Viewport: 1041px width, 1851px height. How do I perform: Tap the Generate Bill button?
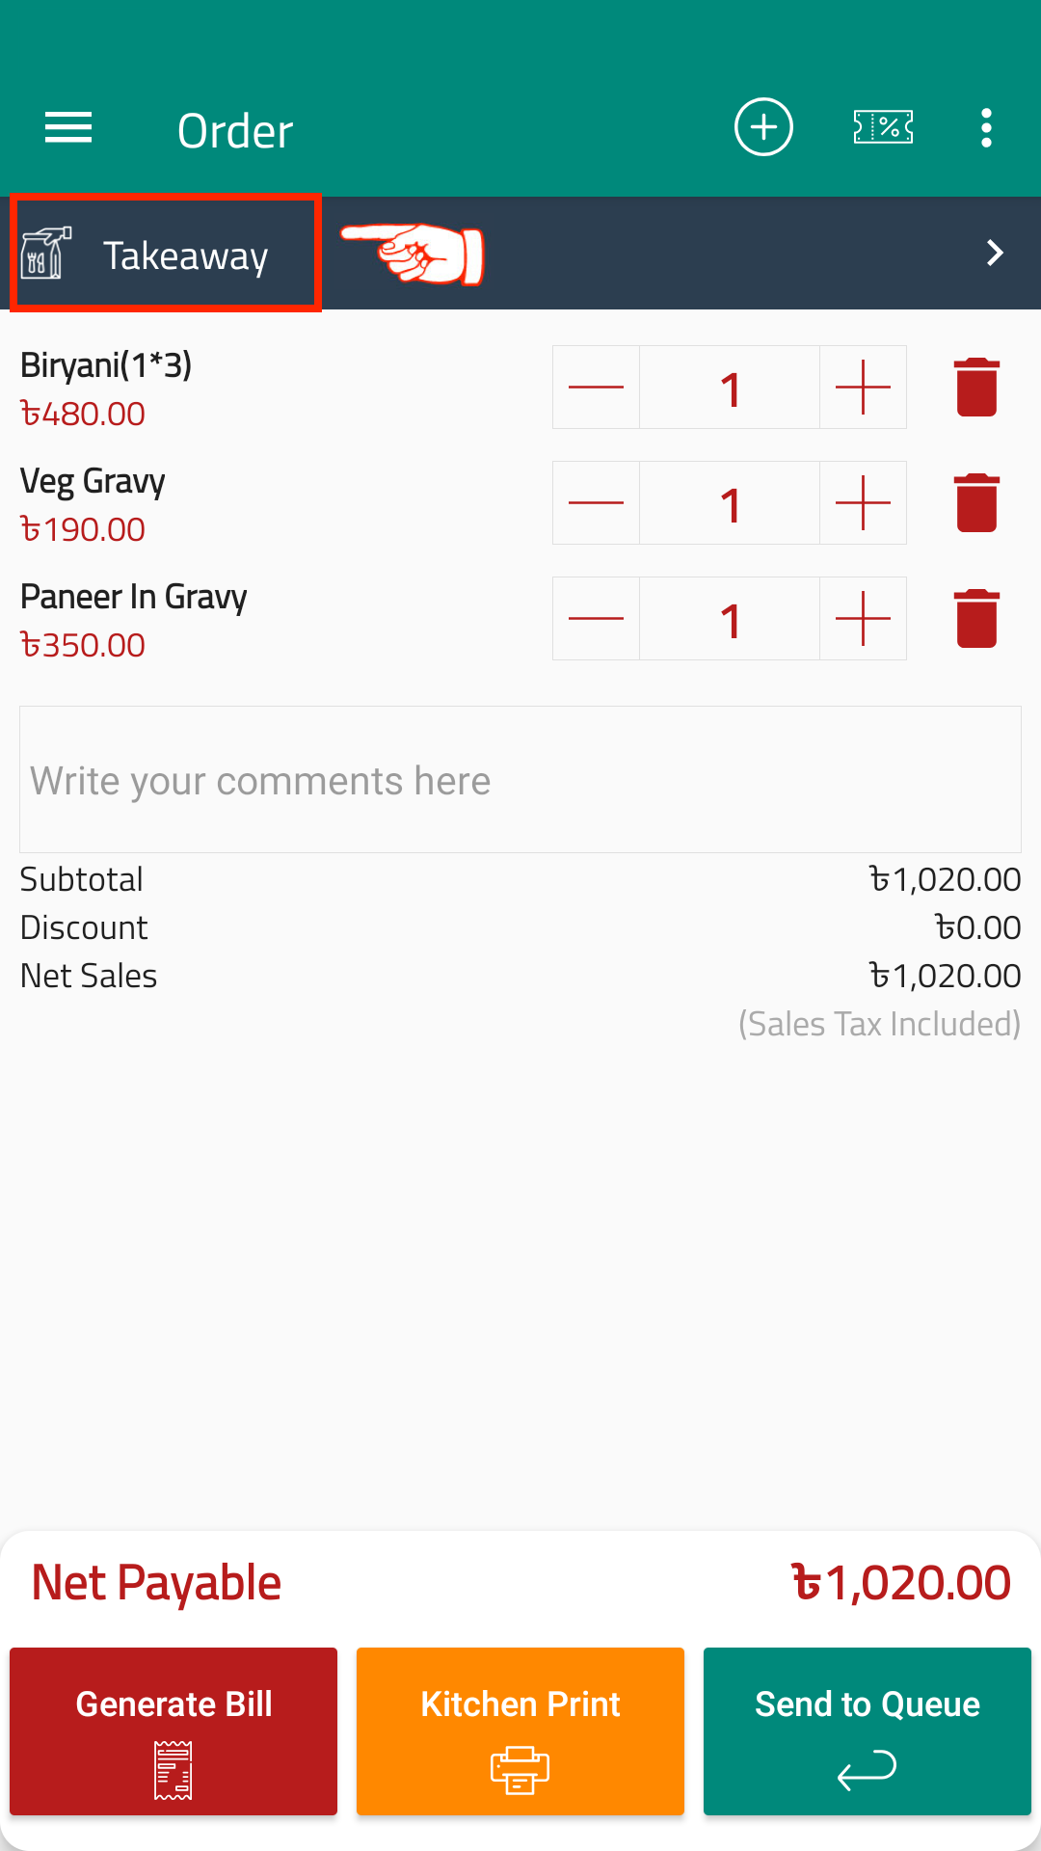173,1731
